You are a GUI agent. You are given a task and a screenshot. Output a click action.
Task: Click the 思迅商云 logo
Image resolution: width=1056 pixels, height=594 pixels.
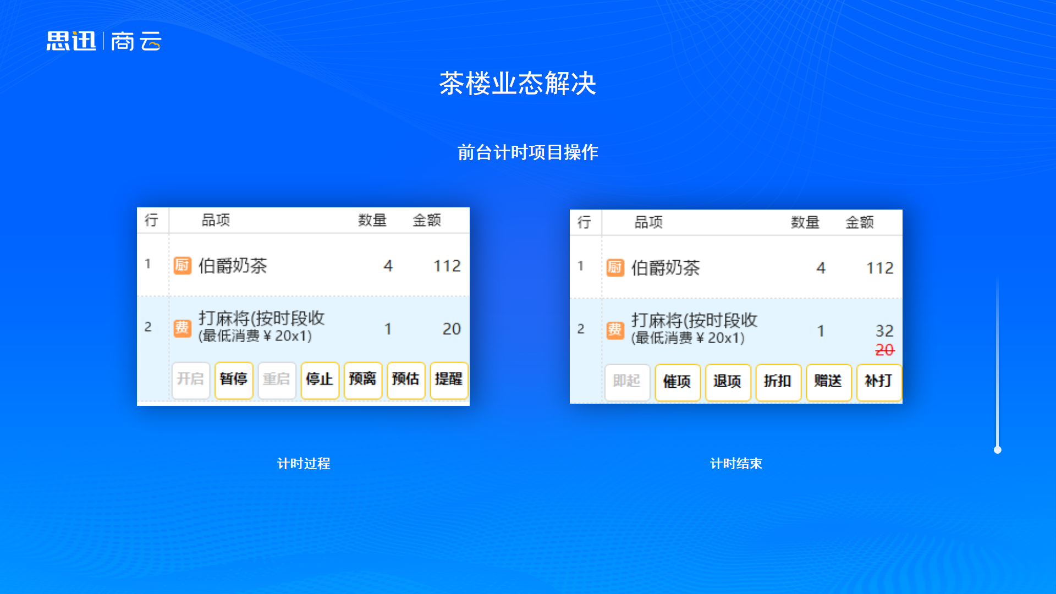(x=104, y=41)
